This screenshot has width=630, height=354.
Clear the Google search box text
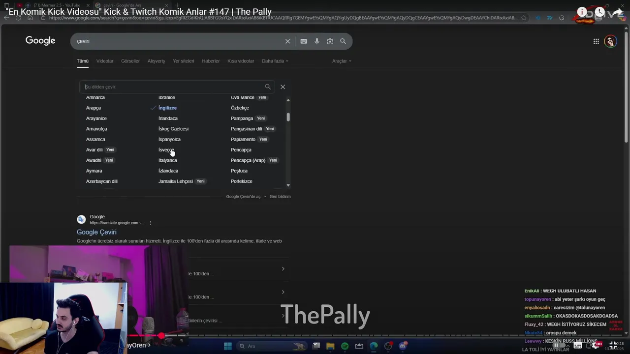click(288, 41)
